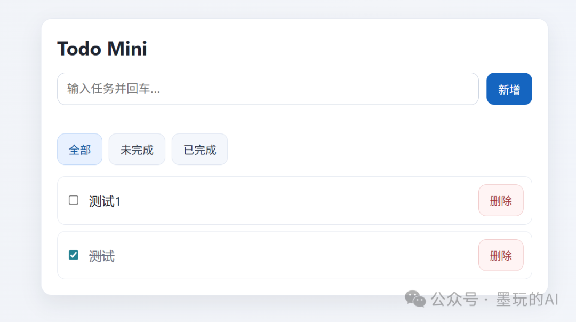Click the placeholder text 输入任务并回车

tap(113, 89)
